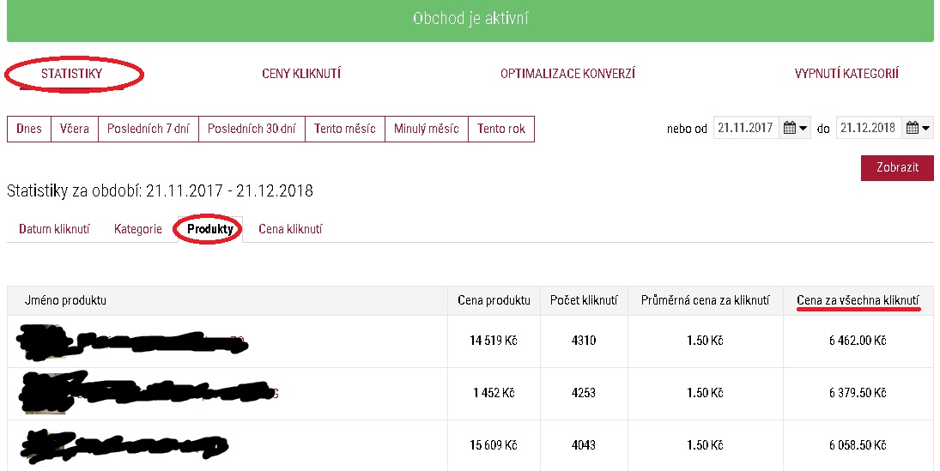Filter by Posledních 7 dní

pyautogui.click(x=149, y=129)
